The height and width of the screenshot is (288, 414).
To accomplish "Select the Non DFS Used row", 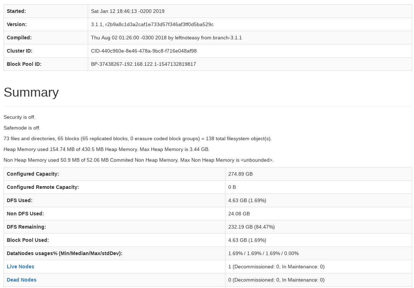I will click(x=239, y=214).
